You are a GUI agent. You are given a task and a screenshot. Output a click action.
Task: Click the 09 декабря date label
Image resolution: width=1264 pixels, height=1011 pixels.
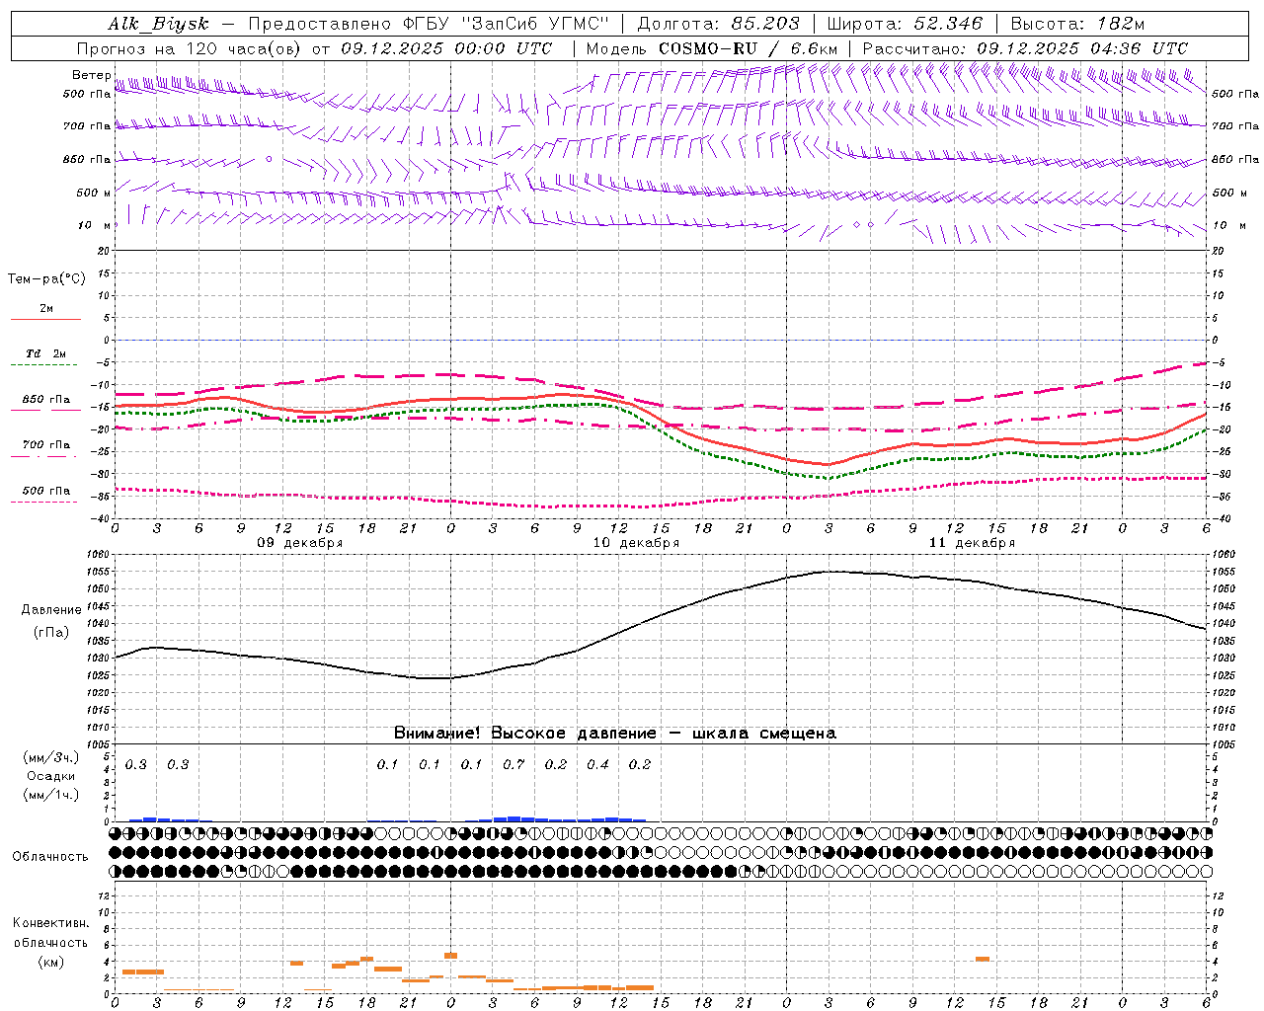point(300,543)
